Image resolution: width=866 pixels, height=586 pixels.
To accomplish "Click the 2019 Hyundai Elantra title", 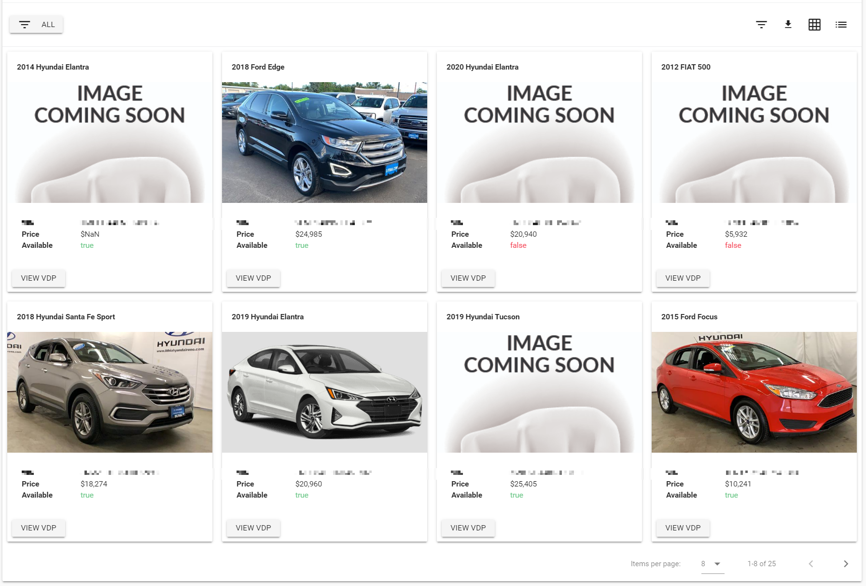I will click(268, 317).
